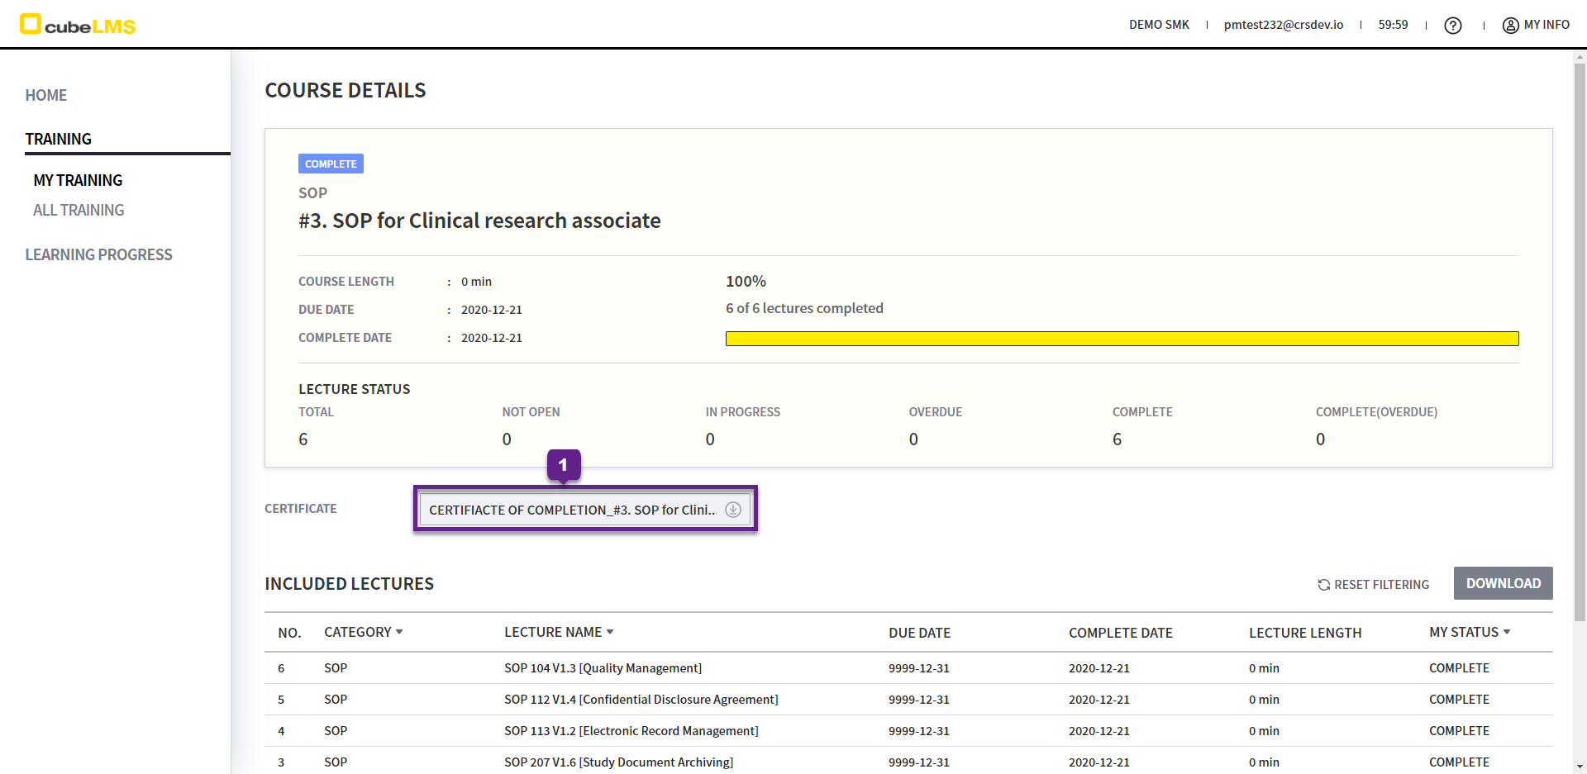Click the yellow course progress bar
Image resolution: width=1587 pixels, height=774 pixels.
[1122, 339]
